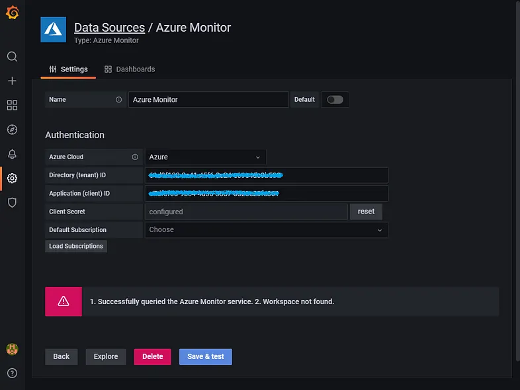Click the 'Type: Azure Monitor' subtitle
This screenshot has height=390, width=520.
pos(106,40)
